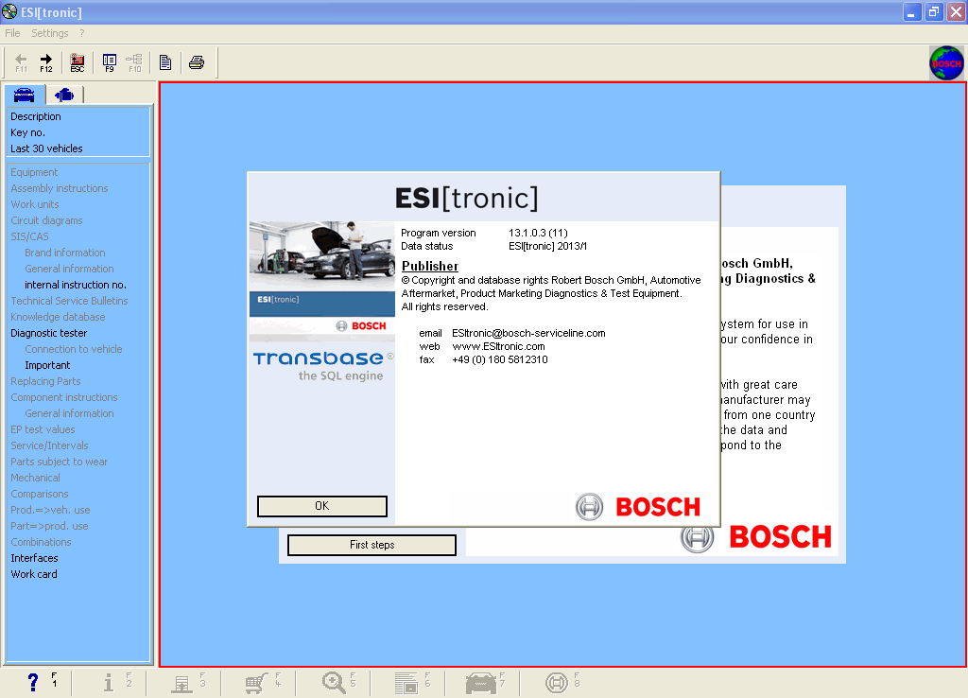Viewport: 968px width, 698px height.
Task: Select Connection to vehicle sub-item
Action: pos(74,349)
